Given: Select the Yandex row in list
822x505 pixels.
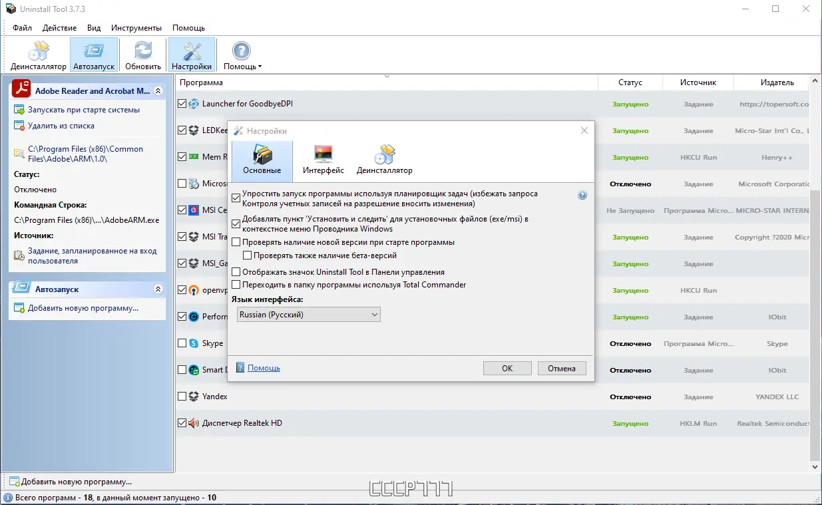Looking at the screenshot, I should 493,397.
